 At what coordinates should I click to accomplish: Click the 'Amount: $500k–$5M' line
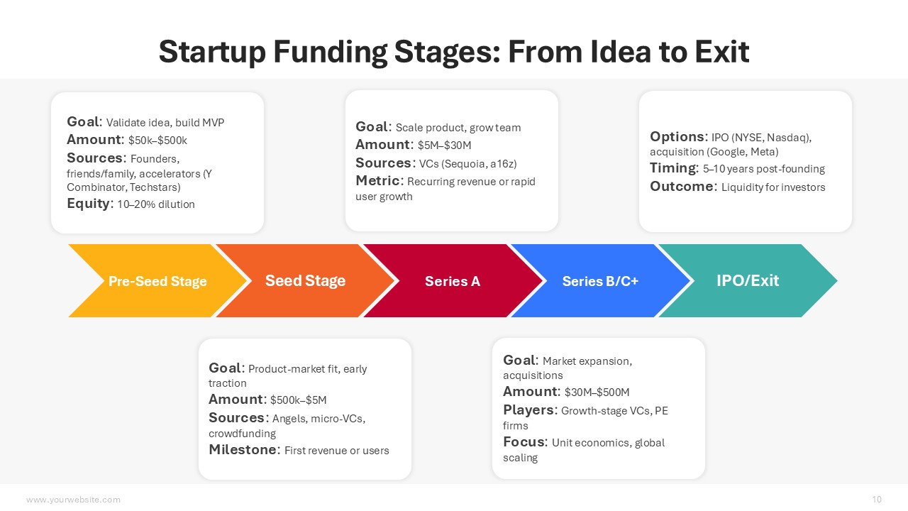[267, 400]
